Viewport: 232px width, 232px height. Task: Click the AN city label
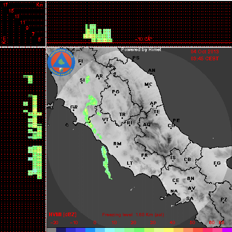[x=152, y=71]
